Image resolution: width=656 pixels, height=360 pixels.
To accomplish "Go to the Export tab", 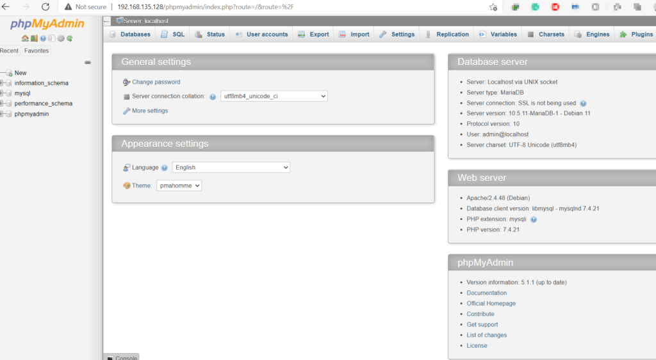I will (x=313, y=35).
